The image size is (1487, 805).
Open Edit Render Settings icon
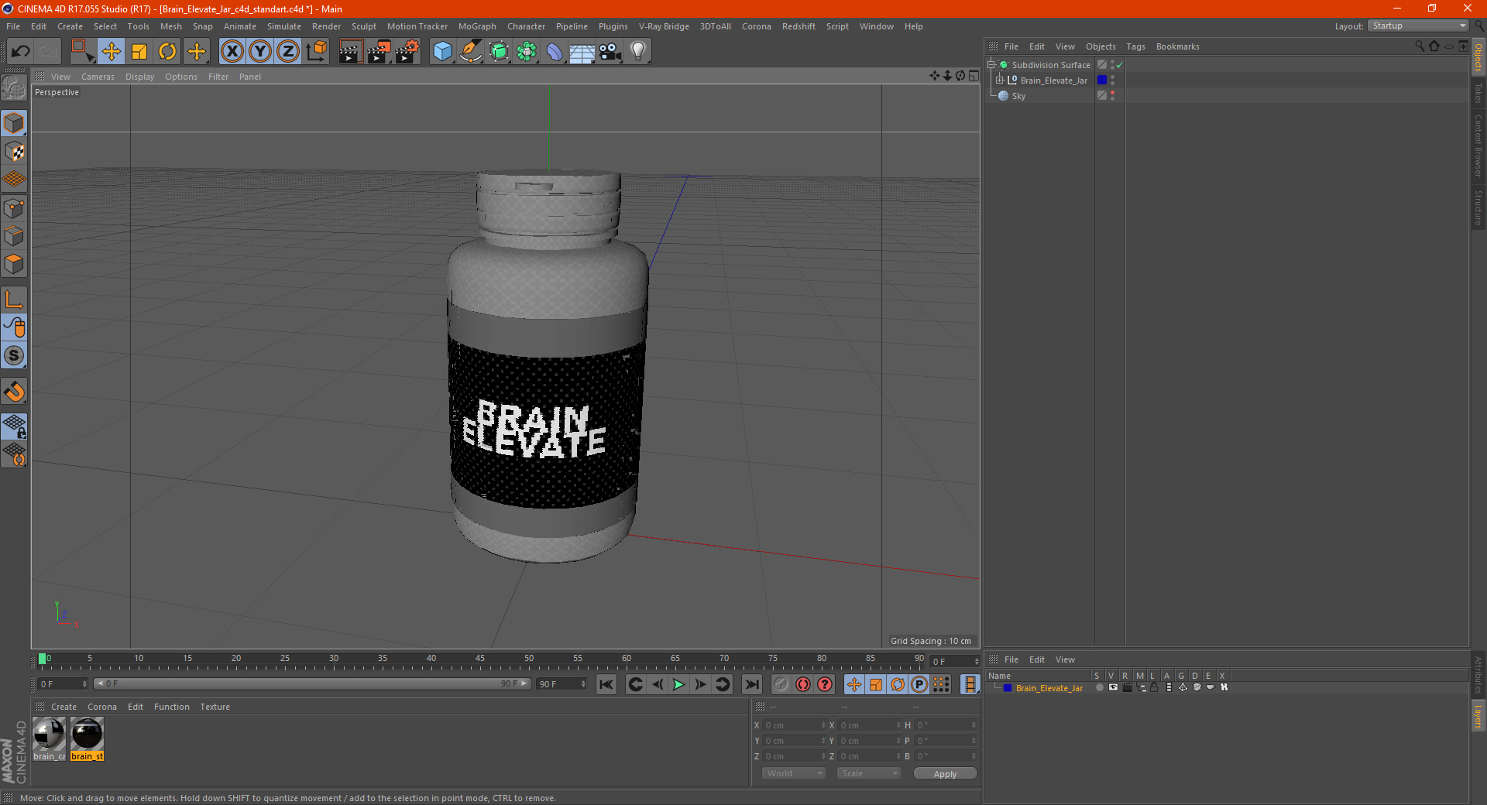pyautogui.click(x=407, y=51)
